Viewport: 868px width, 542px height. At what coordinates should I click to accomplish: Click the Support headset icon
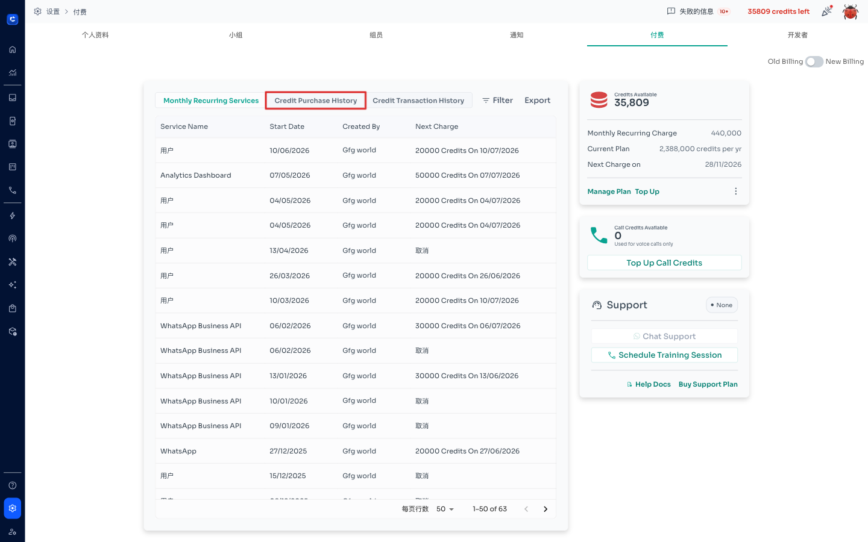(x=597, y=305)
